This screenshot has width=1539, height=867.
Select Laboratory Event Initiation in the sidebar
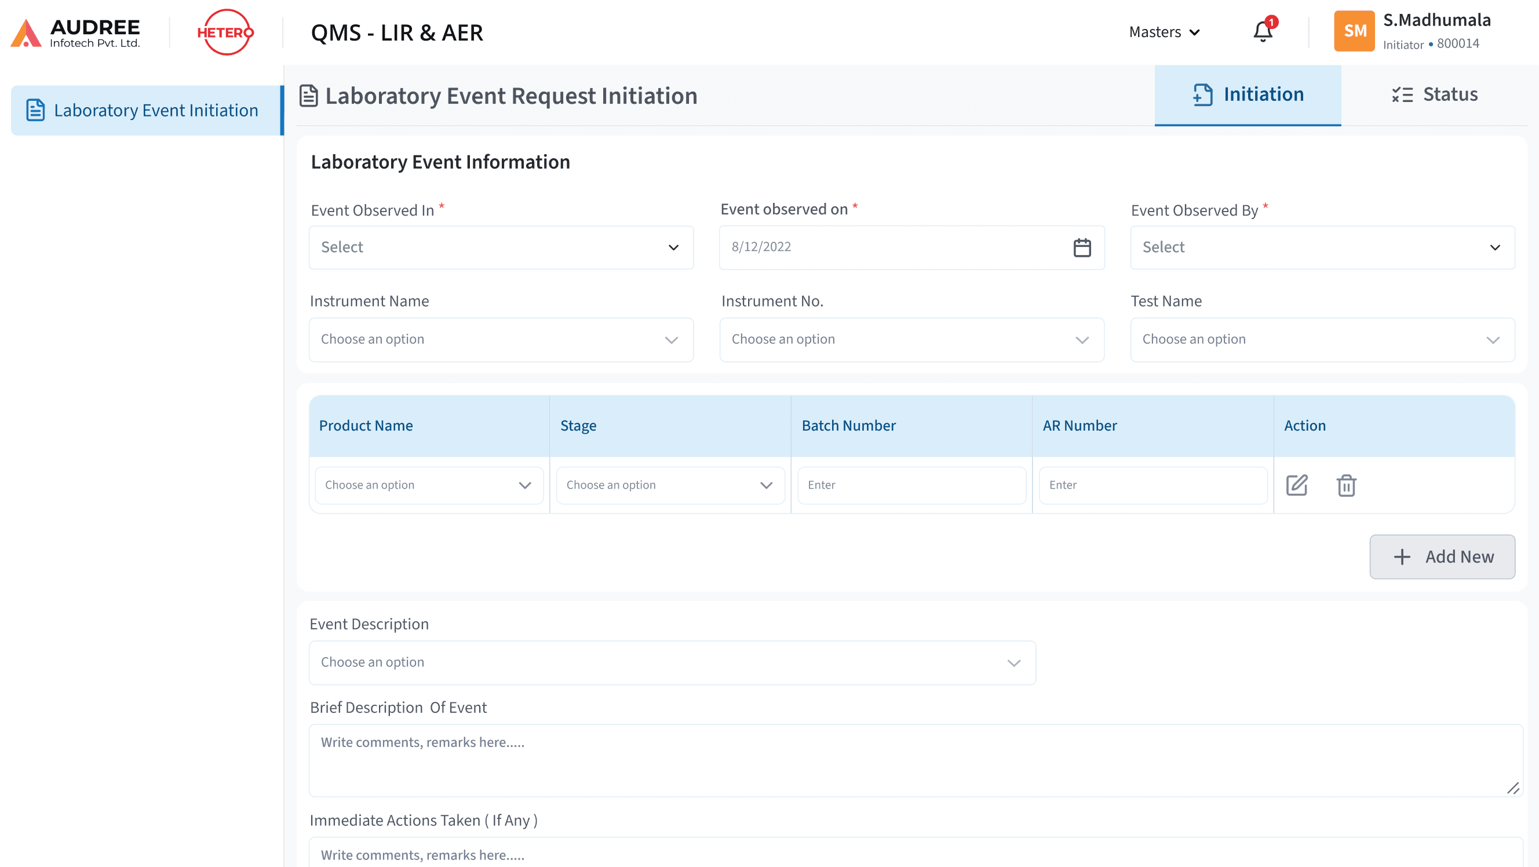[145, 110]
